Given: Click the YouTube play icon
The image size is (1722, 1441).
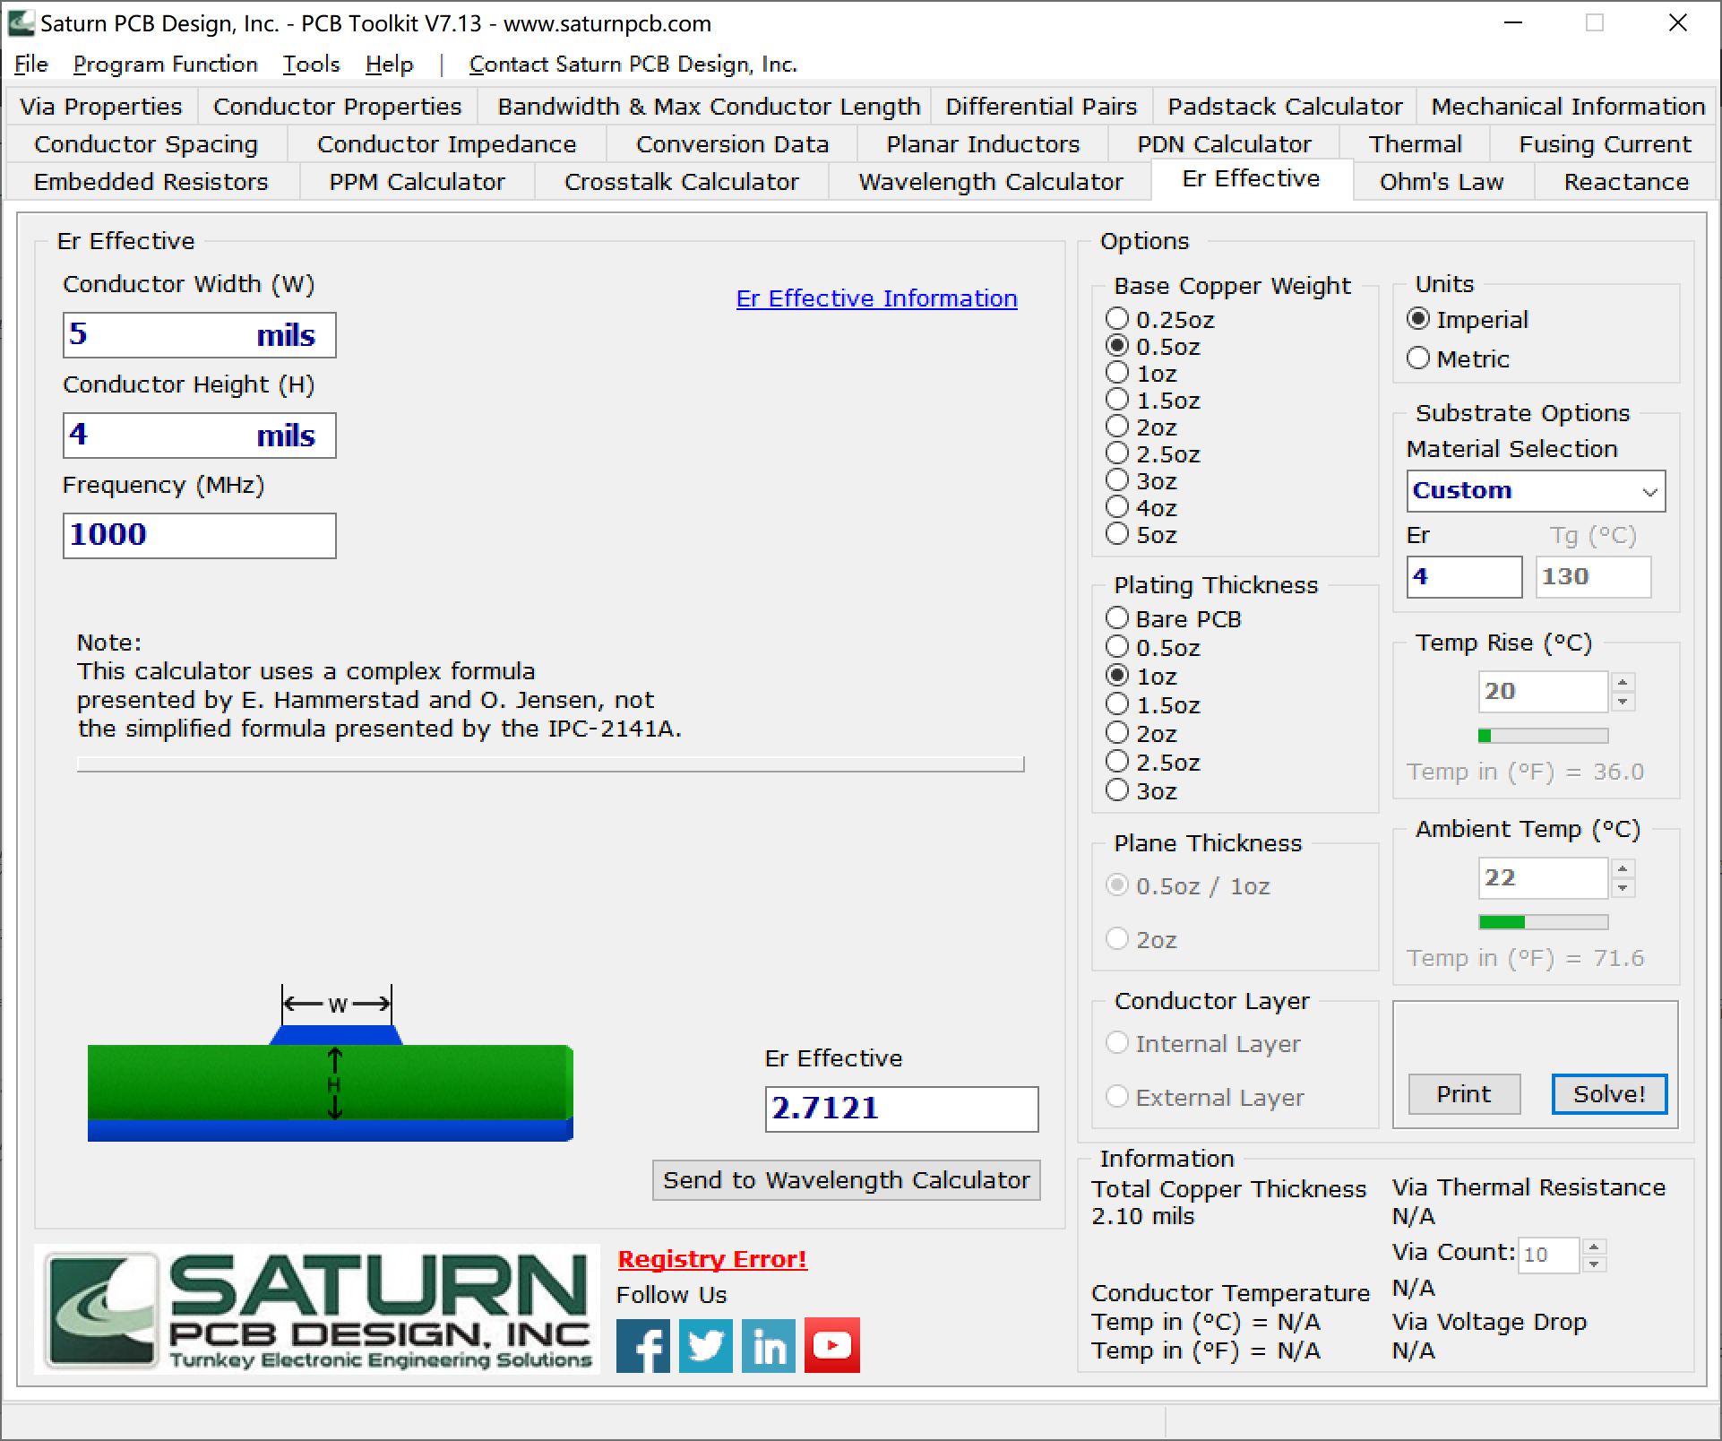Looking at the screenshot, I should tap(831, 1344).
